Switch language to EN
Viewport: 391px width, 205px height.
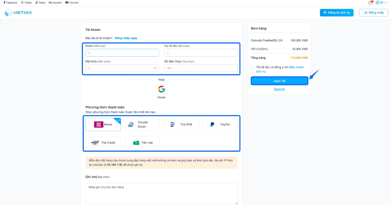[386, 3]
